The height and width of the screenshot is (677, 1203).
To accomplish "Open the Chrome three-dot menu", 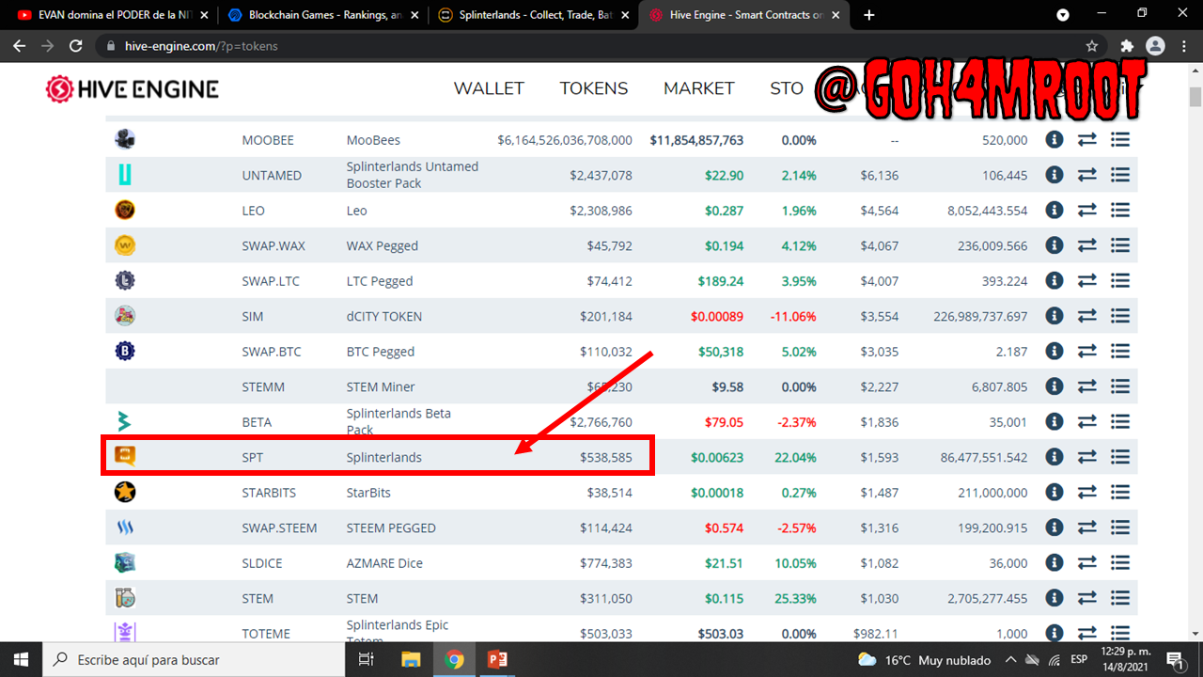I will pyautogui.click(x=1182, y=46).
